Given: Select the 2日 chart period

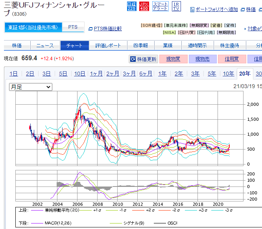Looking at the screenshot, I should point(30,74).
